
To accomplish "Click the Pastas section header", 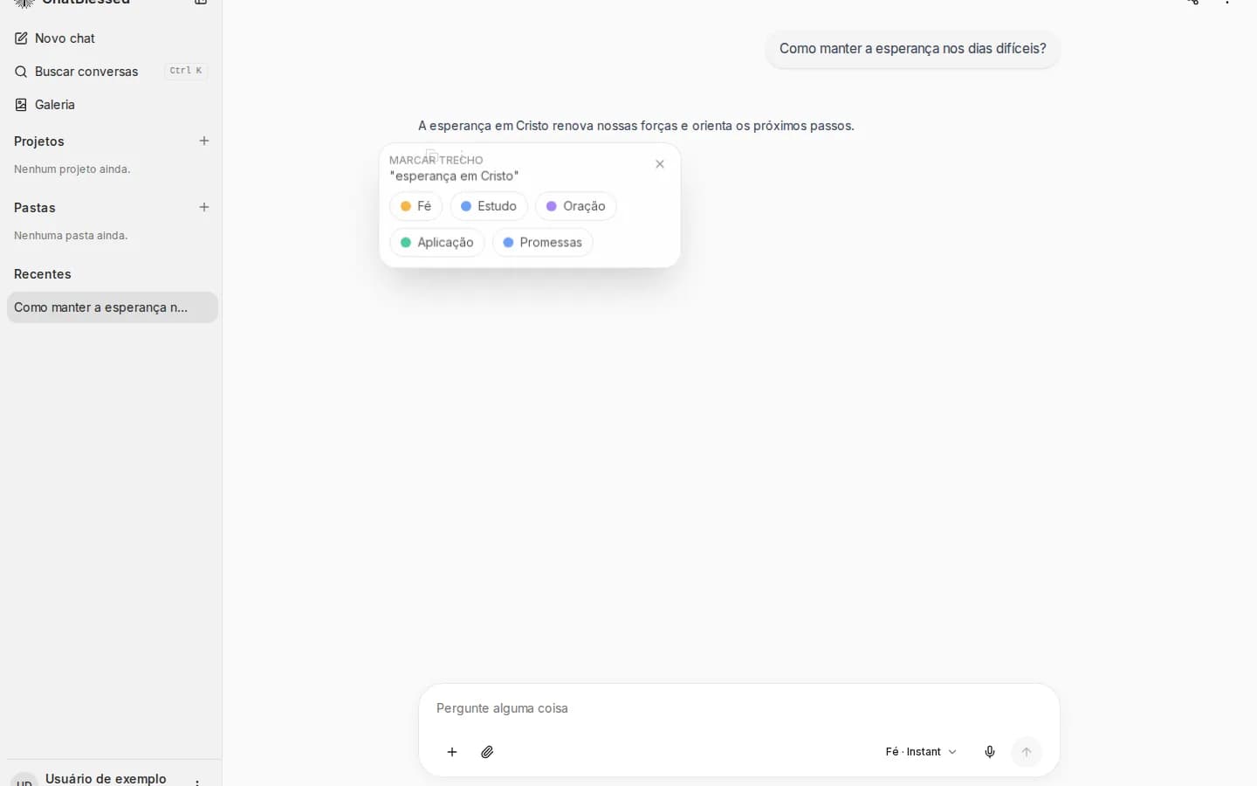I will click(x=35, y=208).
